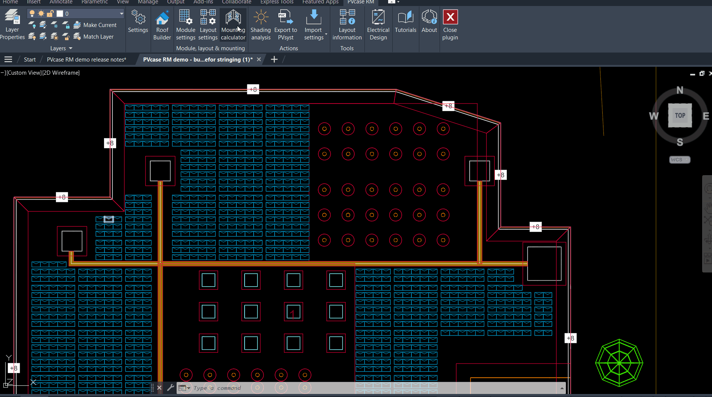712x397 pixels.
Task: Expand the layer selection dropdown
Action: 121,14
